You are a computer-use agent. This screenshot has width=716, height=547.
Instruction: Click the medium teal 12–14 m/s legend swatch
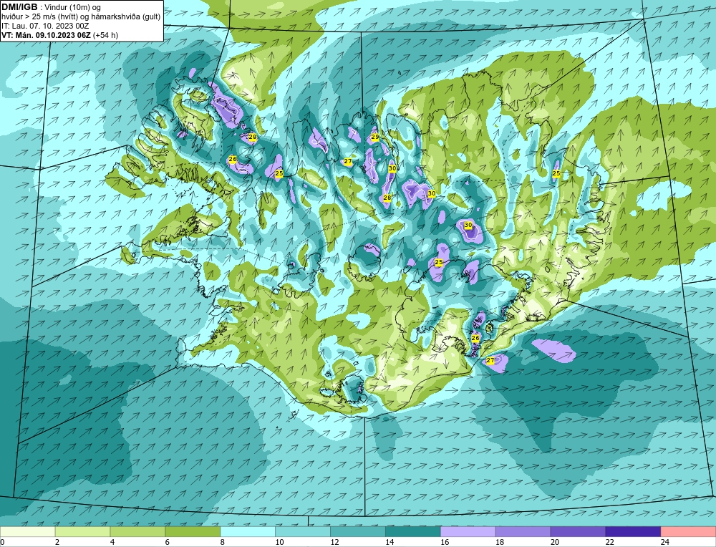tap(358, 531)
